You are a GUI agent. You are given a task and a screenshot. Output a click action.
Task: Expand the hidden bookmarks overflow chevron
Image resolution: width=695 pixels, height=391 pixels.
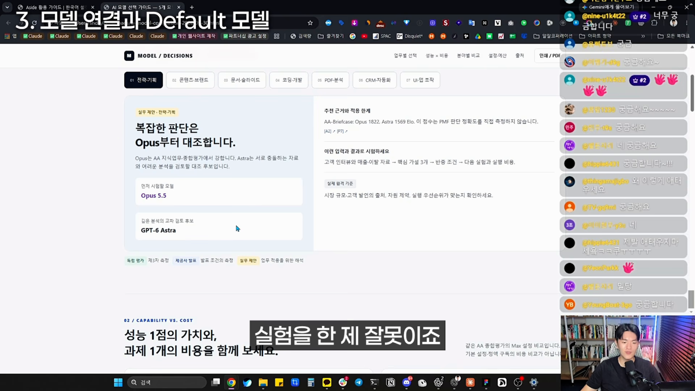coord(643,36)
